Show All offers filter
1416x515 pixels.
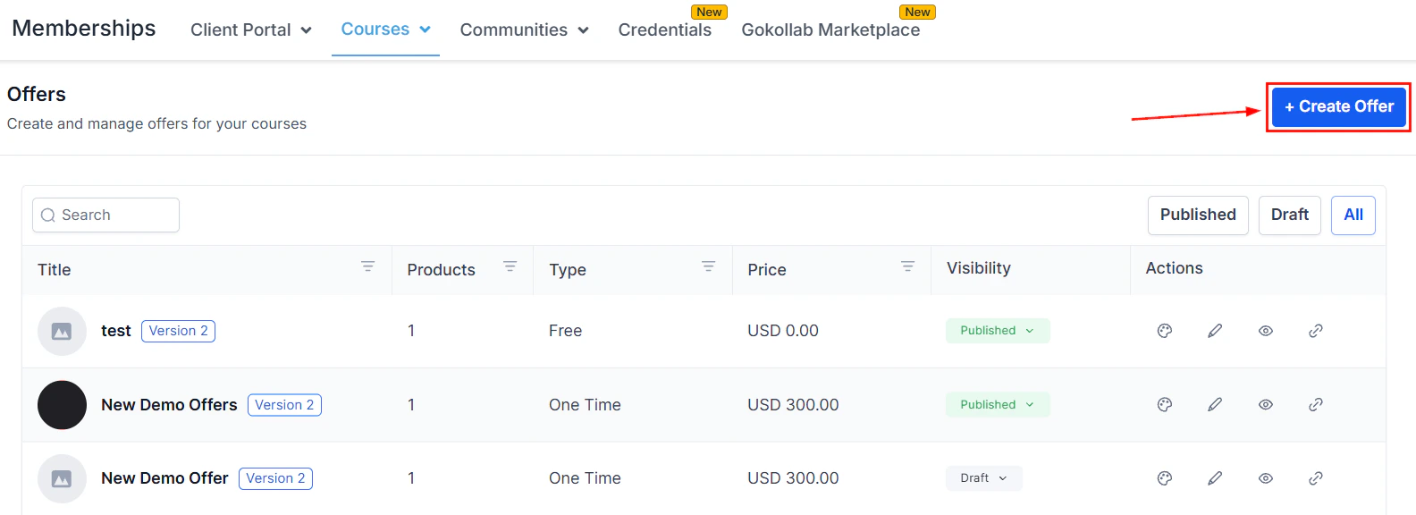1353,215
